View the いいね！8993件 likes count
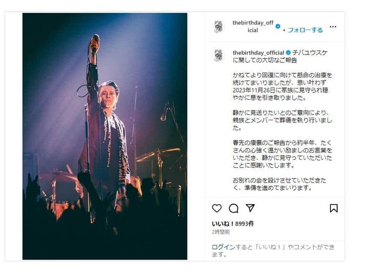Image resolution: width=366 pixels, height=278 pixels. 233,224
